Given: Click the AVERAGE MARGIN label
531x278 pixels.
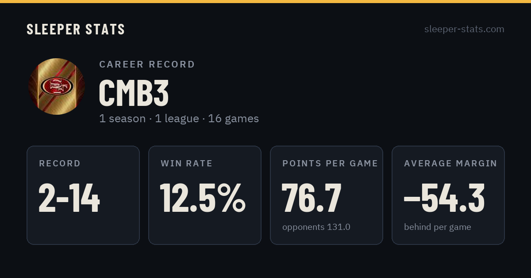Looking at the screenshot, I should (450, 164).
